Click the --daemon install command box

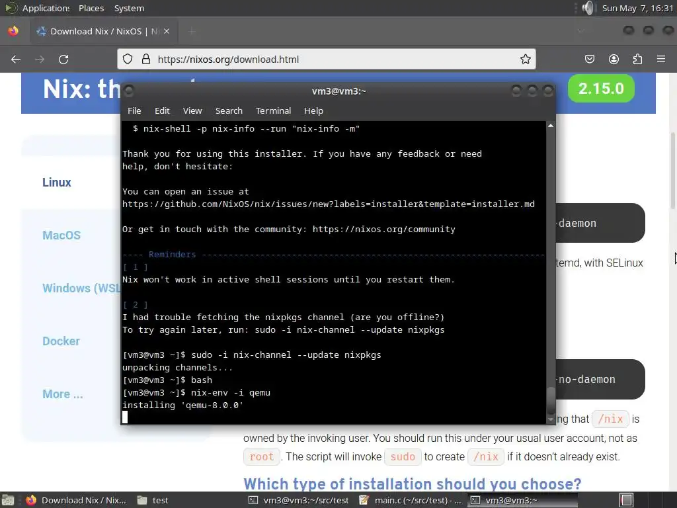[600, 223]
